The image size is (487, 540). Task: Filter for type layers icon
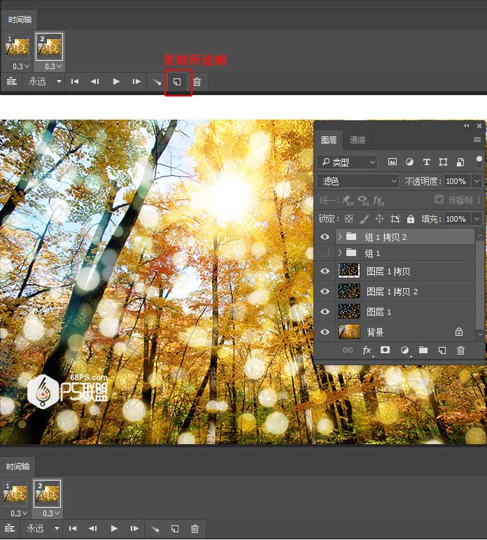click(x=426, y=162)
